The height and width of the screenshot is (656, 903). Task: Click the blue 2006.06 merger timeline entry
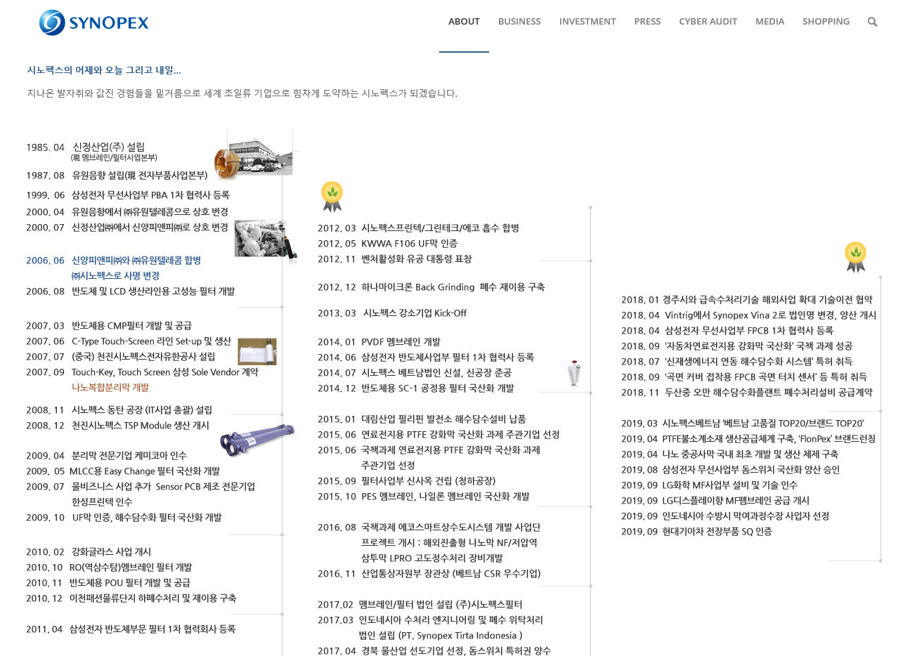click(x=114, y=261)
